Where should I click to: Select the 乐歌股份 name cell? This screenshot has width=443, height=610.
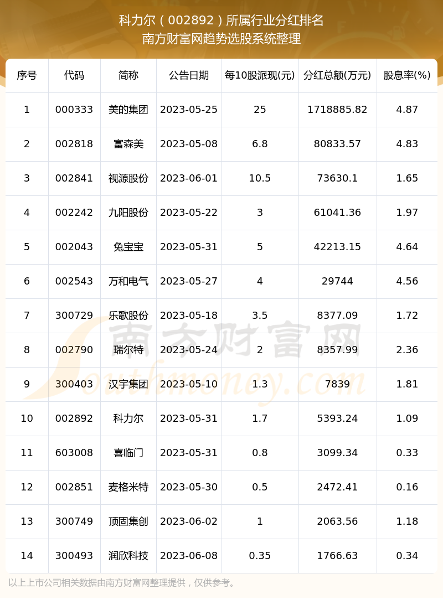coord(128,316)
